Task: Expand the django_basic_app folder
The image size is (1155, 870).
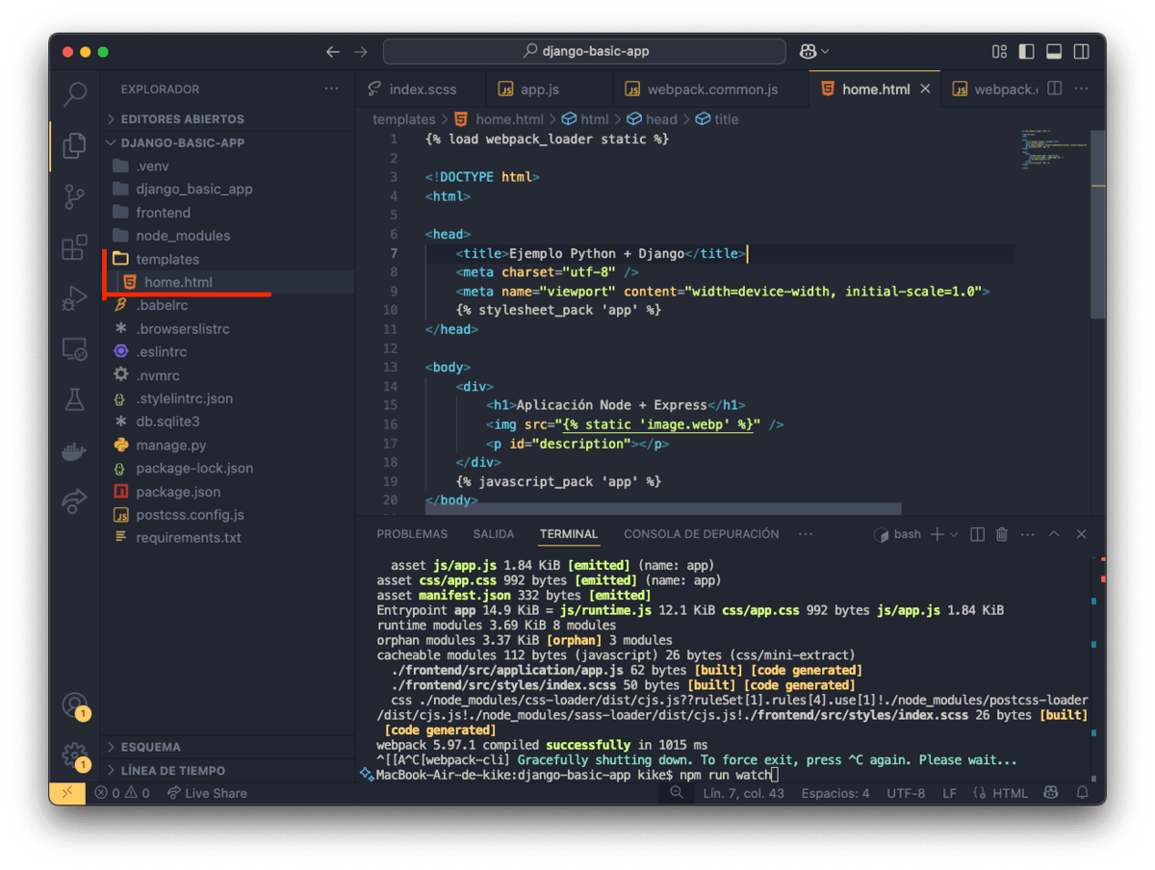Action: coord(227,189)
